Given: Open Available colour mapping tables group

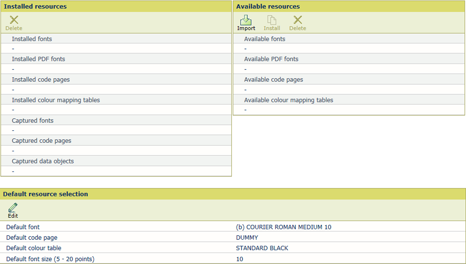Looking at the screenshot, I should tap(288, 100).
